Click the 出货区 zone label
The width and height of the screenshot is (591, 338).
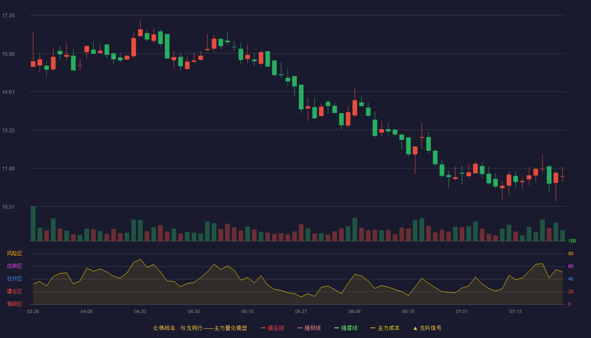14,266
